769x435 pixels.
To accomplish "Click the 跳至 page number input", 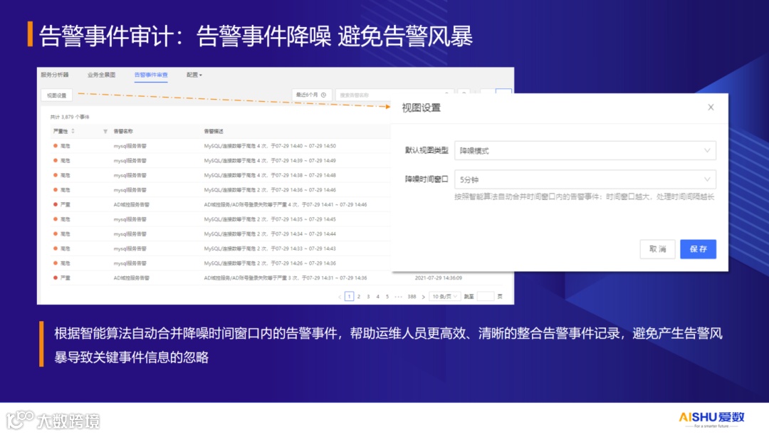I will point(486,297).
